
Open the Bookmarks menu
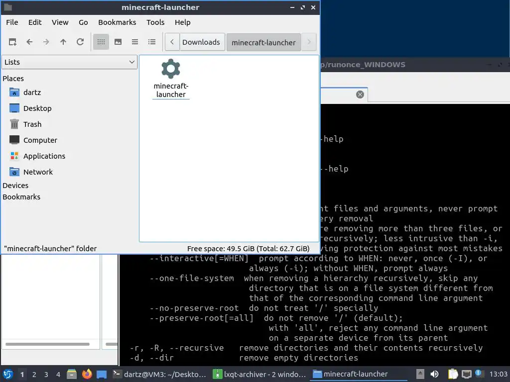[117, 22]
